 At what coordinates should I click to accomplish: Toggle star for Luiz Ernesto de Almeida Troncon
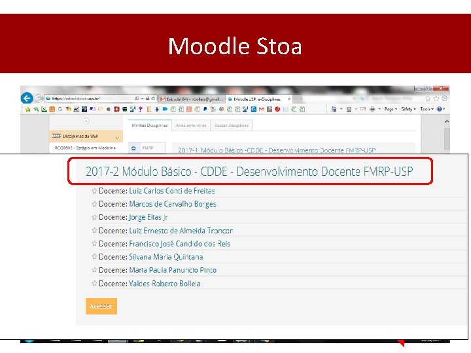coord(94,231)
